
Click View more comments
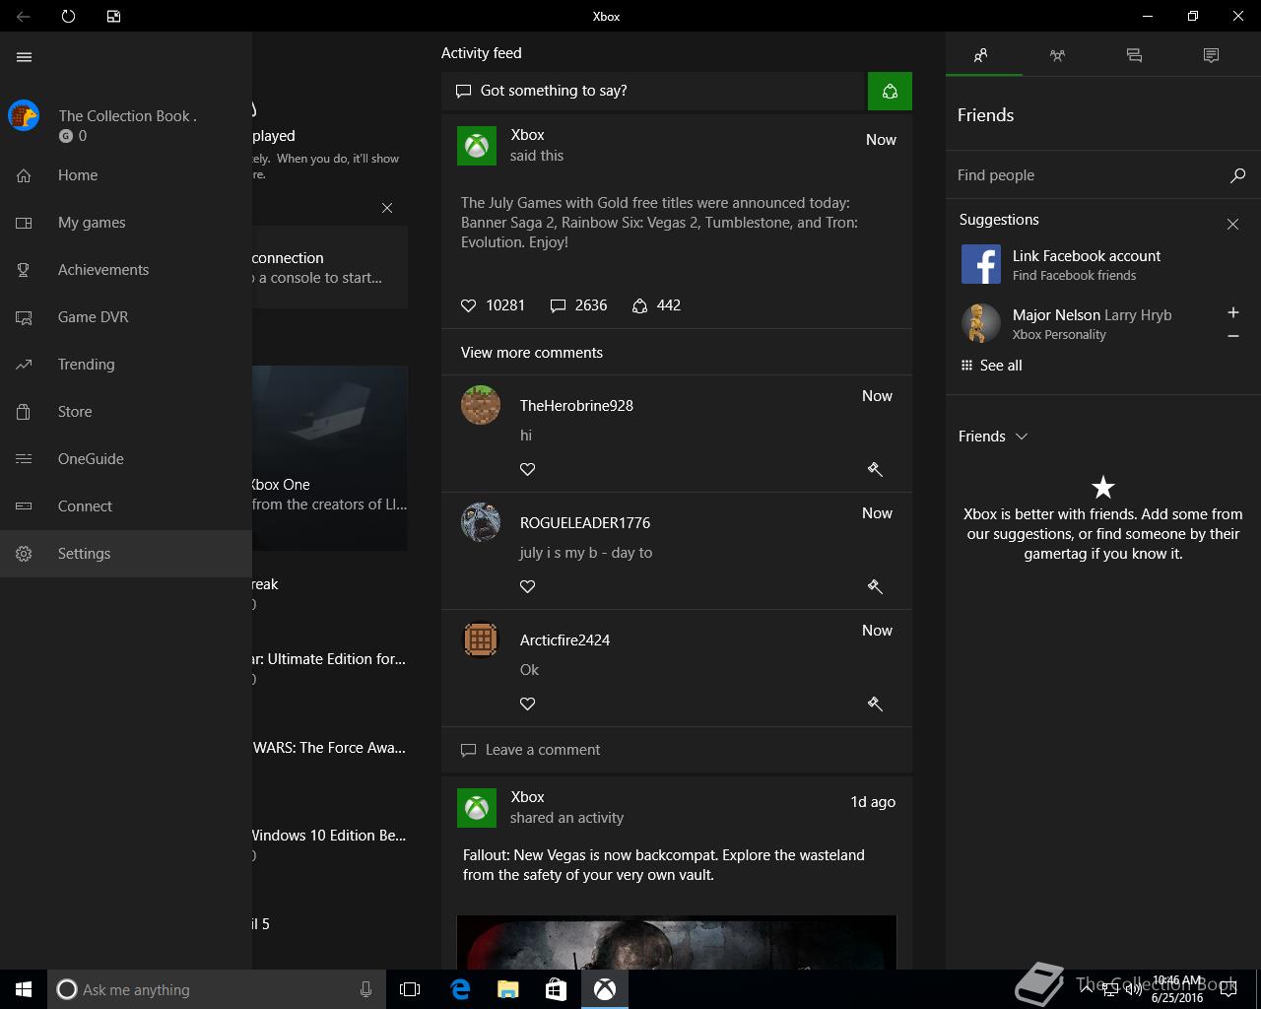point(532,353)
